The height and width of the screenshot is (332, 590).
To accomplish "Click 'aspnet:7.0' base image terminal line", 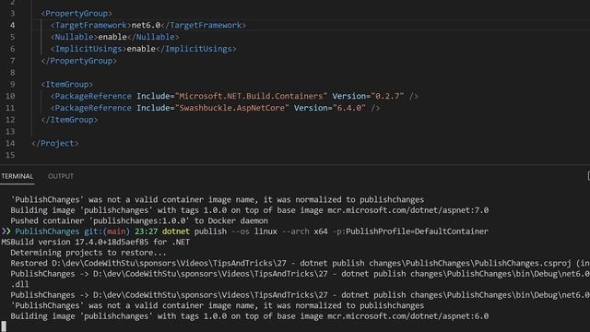I will pos(250,210).
